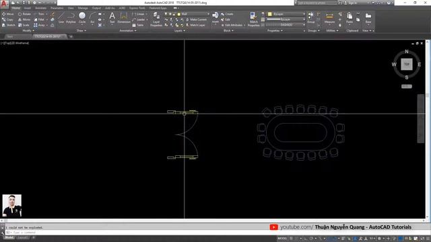Activate the Arc tool
The height and width of the screenshot is (242, 431).
coord(92,18)
